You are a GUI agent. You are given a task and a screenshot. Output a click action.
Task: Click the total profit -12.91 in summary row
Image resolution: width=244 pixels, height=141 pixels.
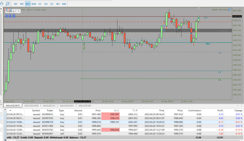tap(219, 137)
